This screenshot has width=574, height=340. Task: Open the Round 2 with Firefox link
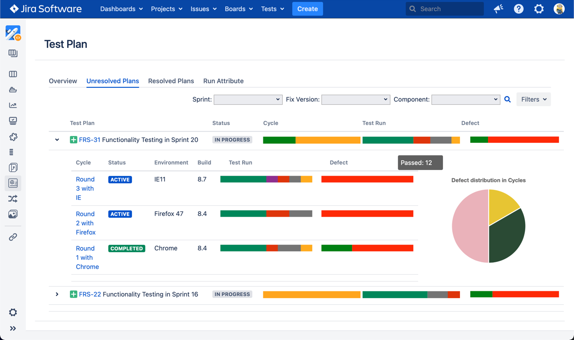[x=85, y=223]
